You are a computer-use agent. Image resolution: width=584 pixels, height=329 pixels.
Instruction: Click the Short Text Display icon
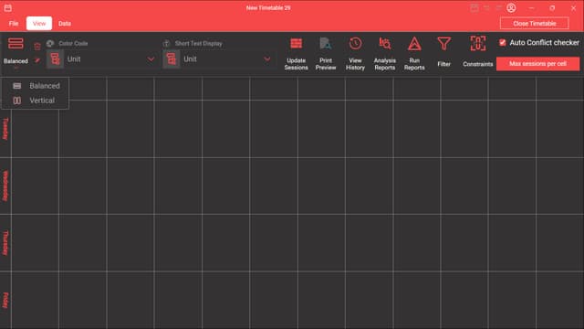pyautogui.click(x=166, y=43)
